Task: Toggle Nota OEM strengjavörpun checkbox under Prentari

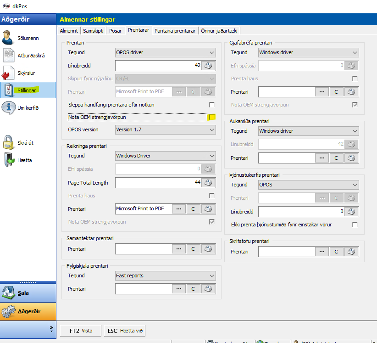Action: pos(212,118)
